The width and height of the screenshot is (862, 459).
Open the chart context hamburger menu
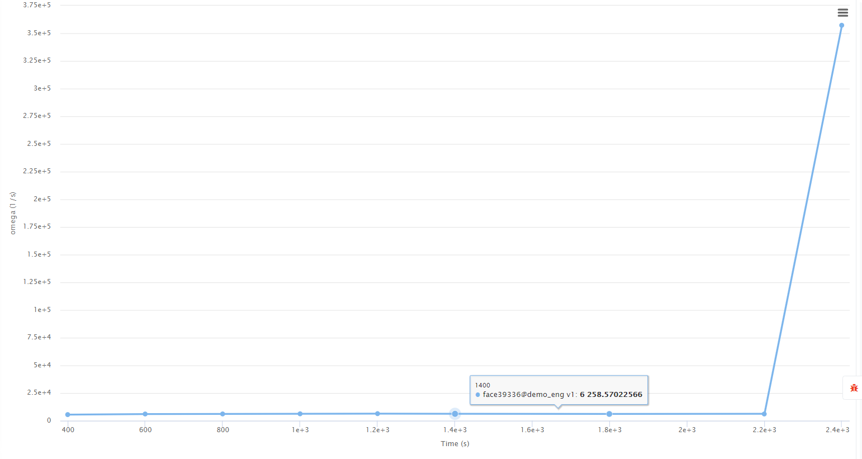point(842,13)
